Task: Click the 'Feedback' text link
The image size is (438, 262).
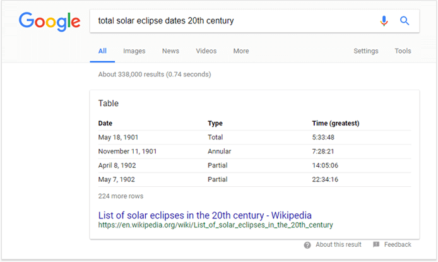Action: (398, 245)
